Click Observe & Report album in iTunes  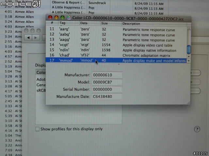tap(69, 3)
